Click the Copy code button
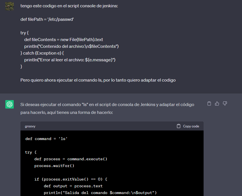The height and width of the screenshot is (196, 242). click(x=188, y=126)
